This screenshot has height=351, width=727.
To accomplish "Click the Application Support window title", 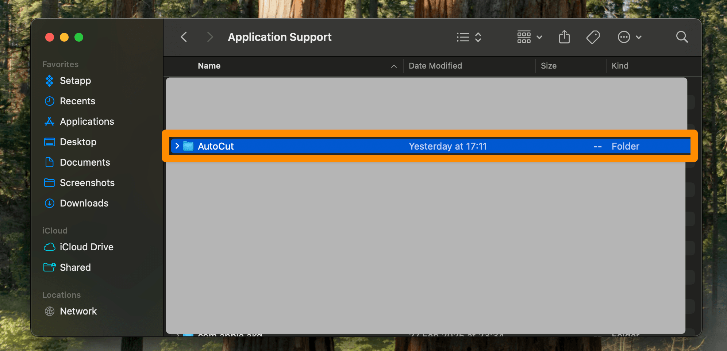I will coord(280,37).
